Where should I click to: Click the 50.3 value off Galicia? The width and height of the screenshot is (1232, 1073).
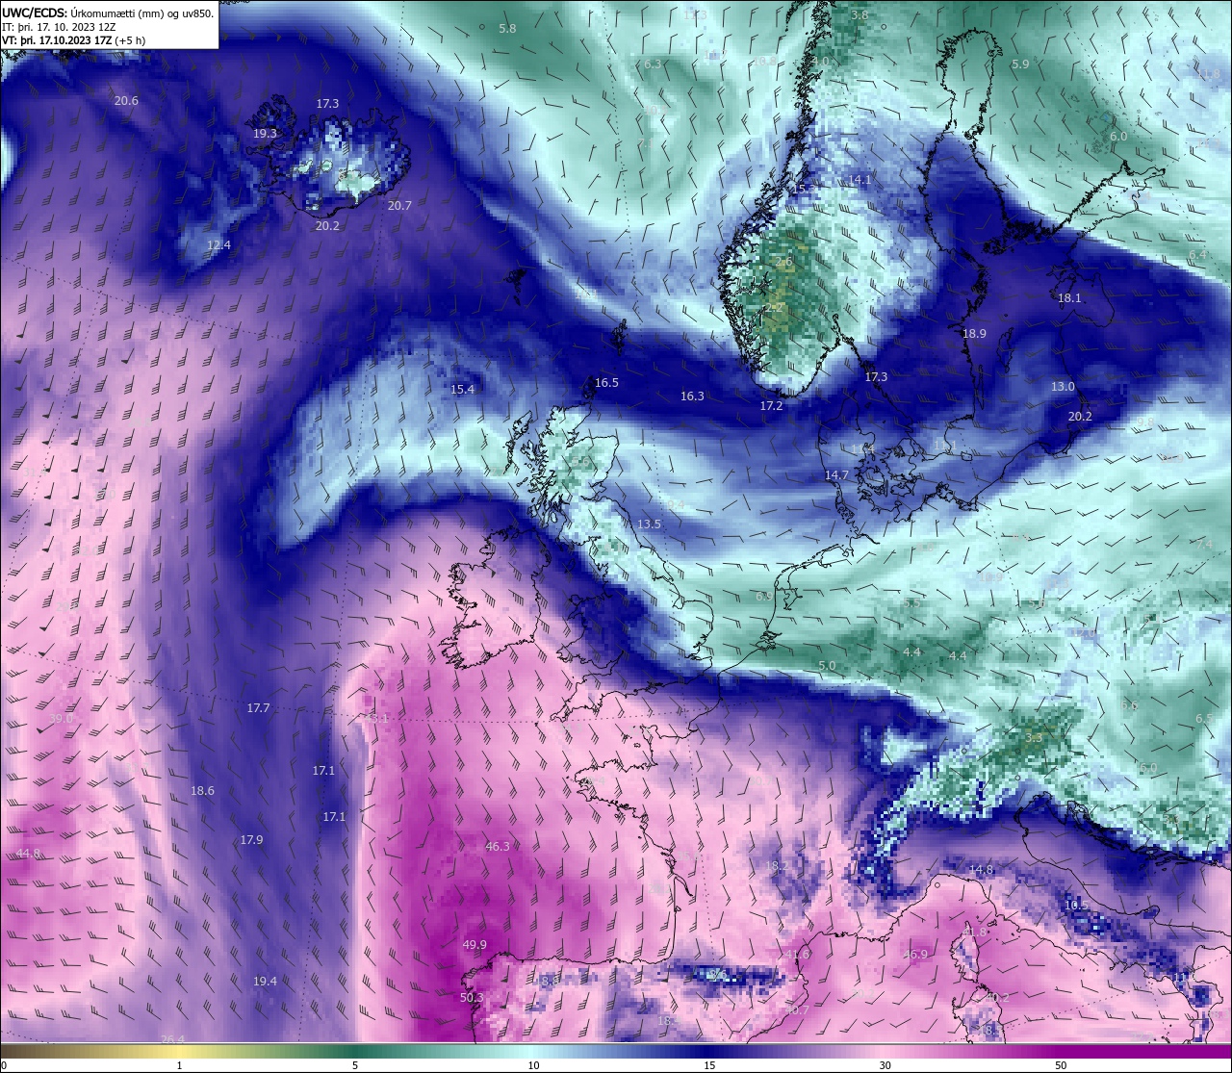pos(472,998)
